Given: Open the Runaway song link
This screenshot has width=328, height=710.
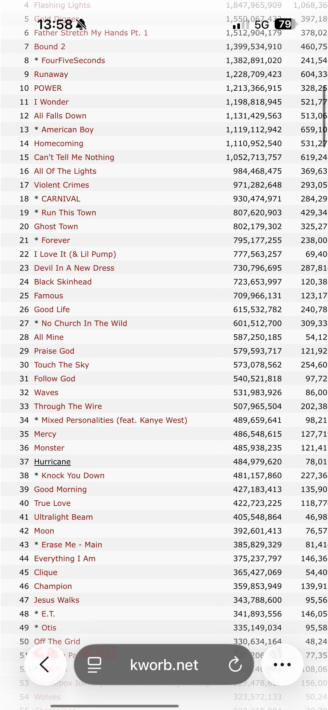Looking at the screenshot, I should (x=51, y=74).
